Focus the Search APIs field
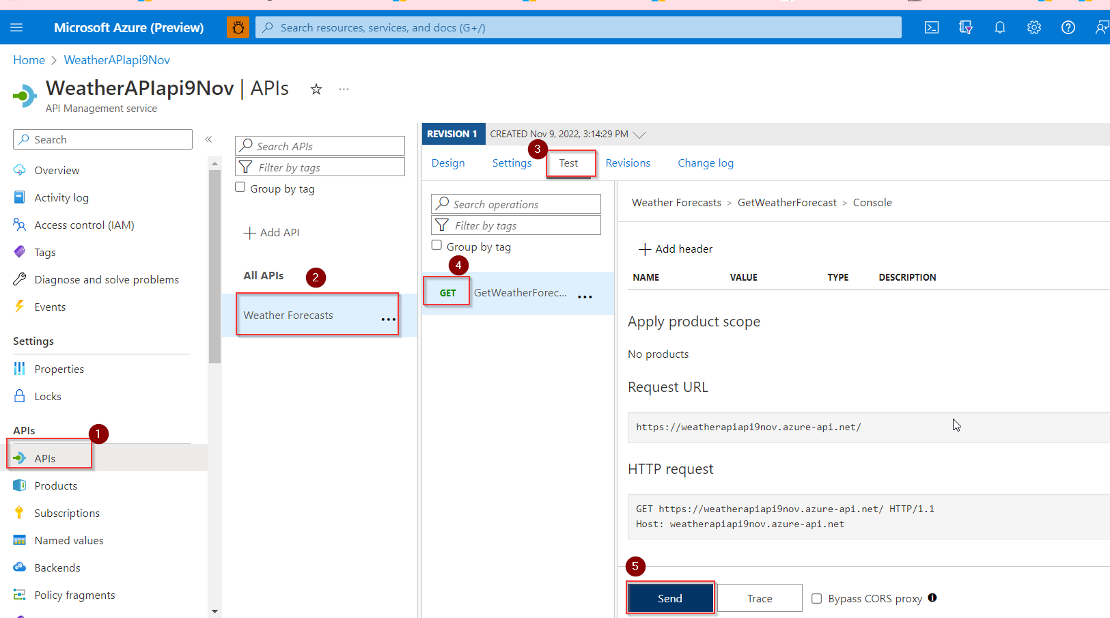The image size is (1110, 618). click(320, 146)
